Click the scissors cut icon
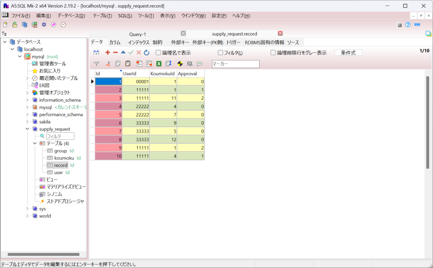The image size is (433, 268). click(x=108, y=64)
